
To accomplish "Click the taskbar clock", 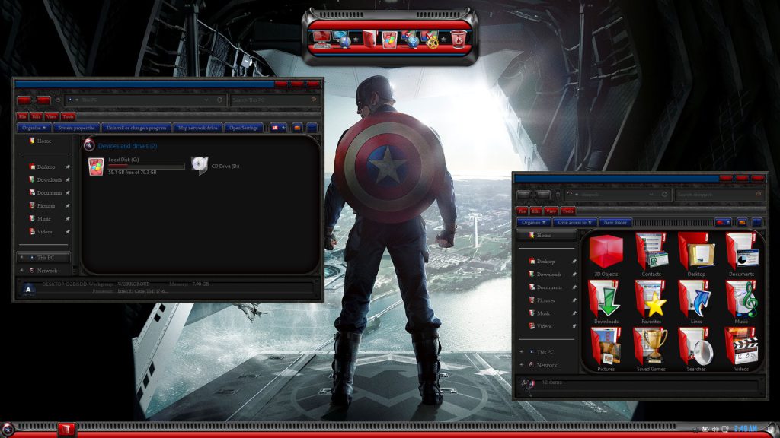I will [745, 429].
